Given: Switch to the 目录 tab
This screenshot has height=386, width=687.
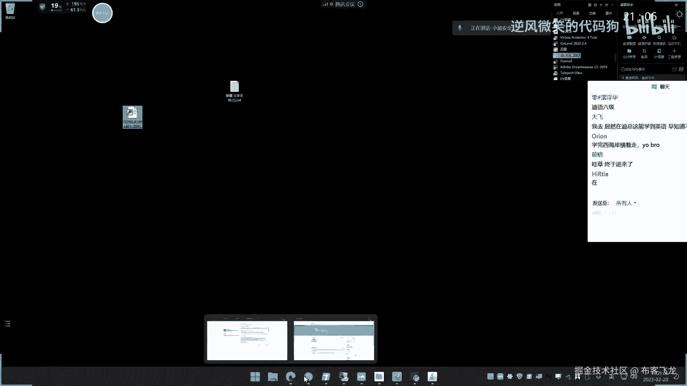Looking at the screenshot, I should (576, 13).
